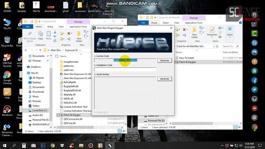Screen dimensions: 265x149
Task: Click the License Code field in keygen
Action: (125, 60)
